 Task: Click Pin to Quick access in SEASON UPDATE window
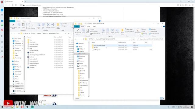coord(78,31)
